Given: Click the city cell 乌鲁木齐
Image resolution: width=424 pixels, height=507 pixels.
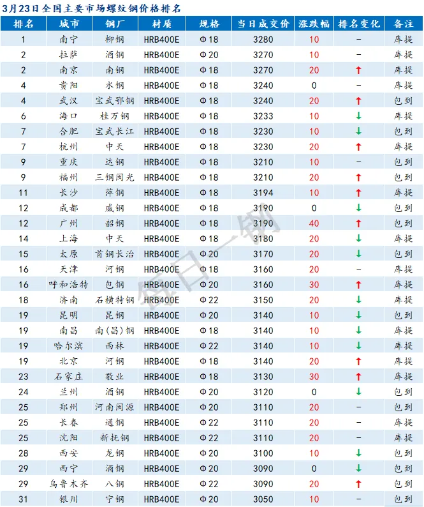Looking at the screenshot, I should tap(68, 484).
